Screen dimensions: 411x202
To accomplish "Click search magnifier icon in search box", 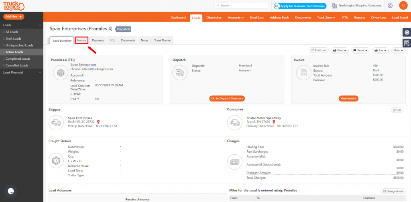I will [218, 6].
